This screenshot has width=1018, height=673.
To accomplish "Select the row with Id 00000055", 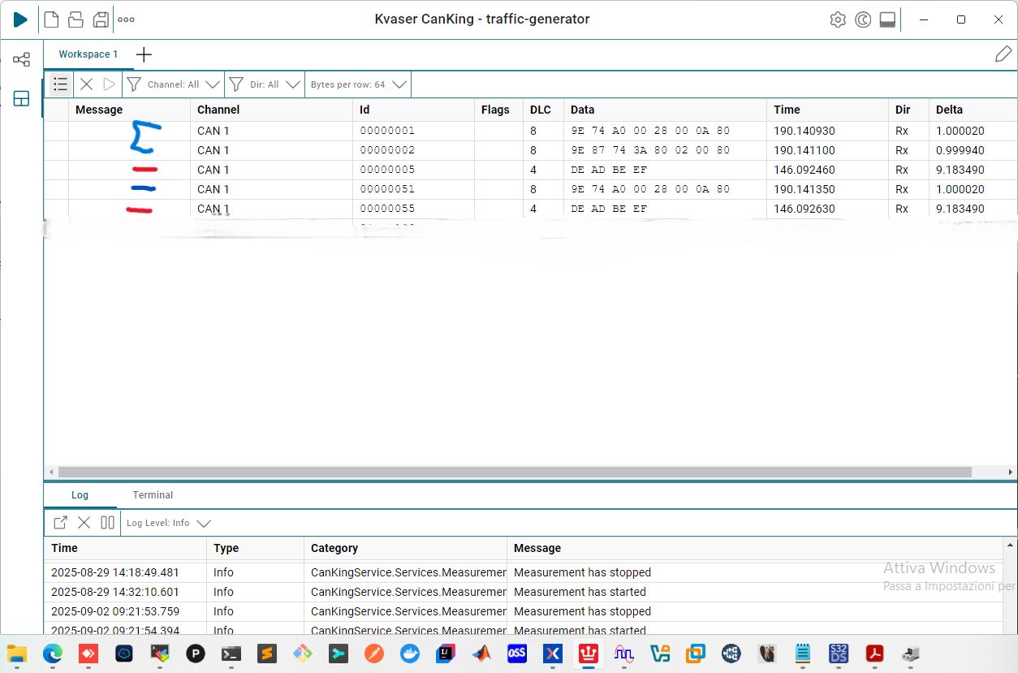I will 531,209.
